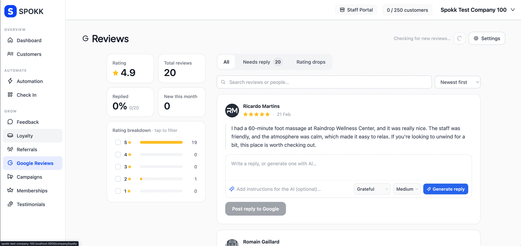Click the Replied 0% card
Image resolution: width=521 pixels, height=246 pixels.
tap(130, 102)
